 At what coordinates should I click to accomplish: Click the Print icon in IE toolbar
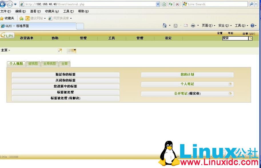point(193,25)
